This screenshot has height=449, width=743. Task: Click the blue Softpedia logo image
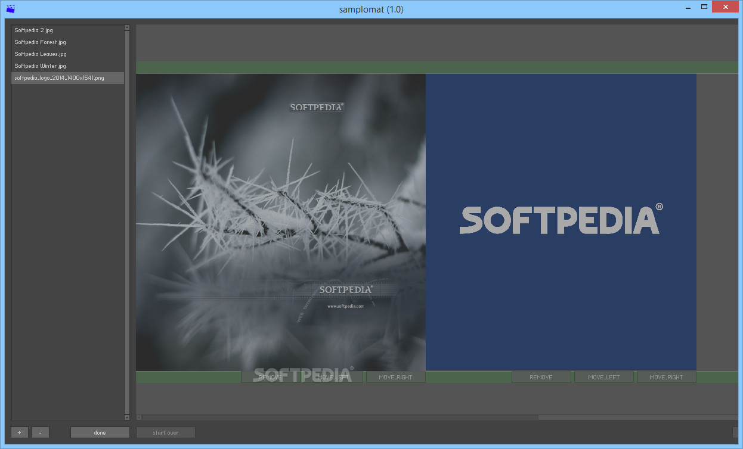(x=561, y=222)
